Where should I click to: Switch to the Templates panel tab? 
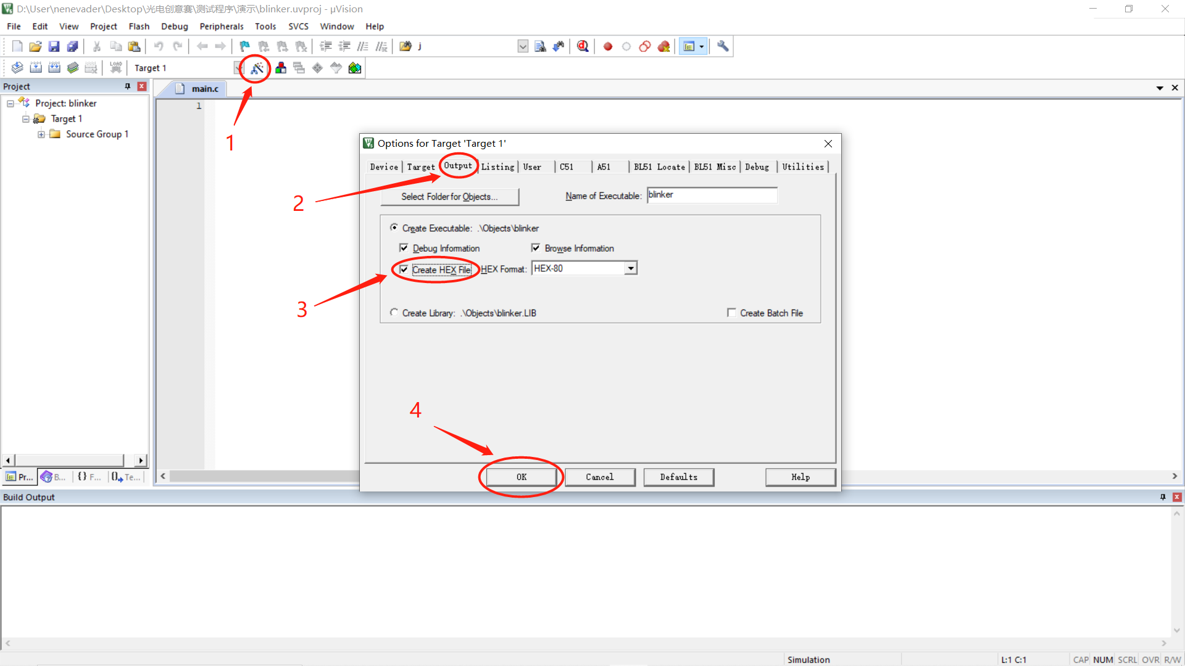point(127,477)
